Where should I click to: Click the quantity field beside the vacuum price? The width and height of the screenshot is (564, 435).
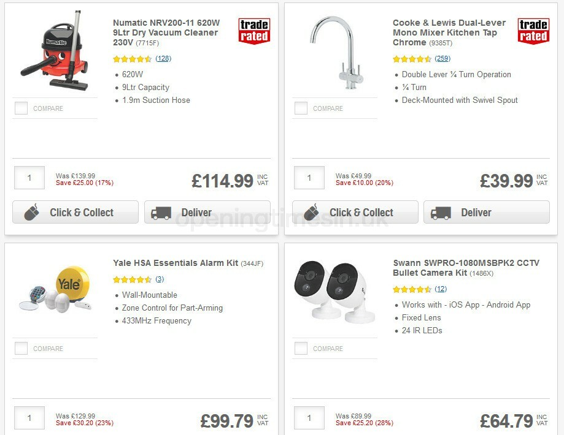click(x=29, y=178)
